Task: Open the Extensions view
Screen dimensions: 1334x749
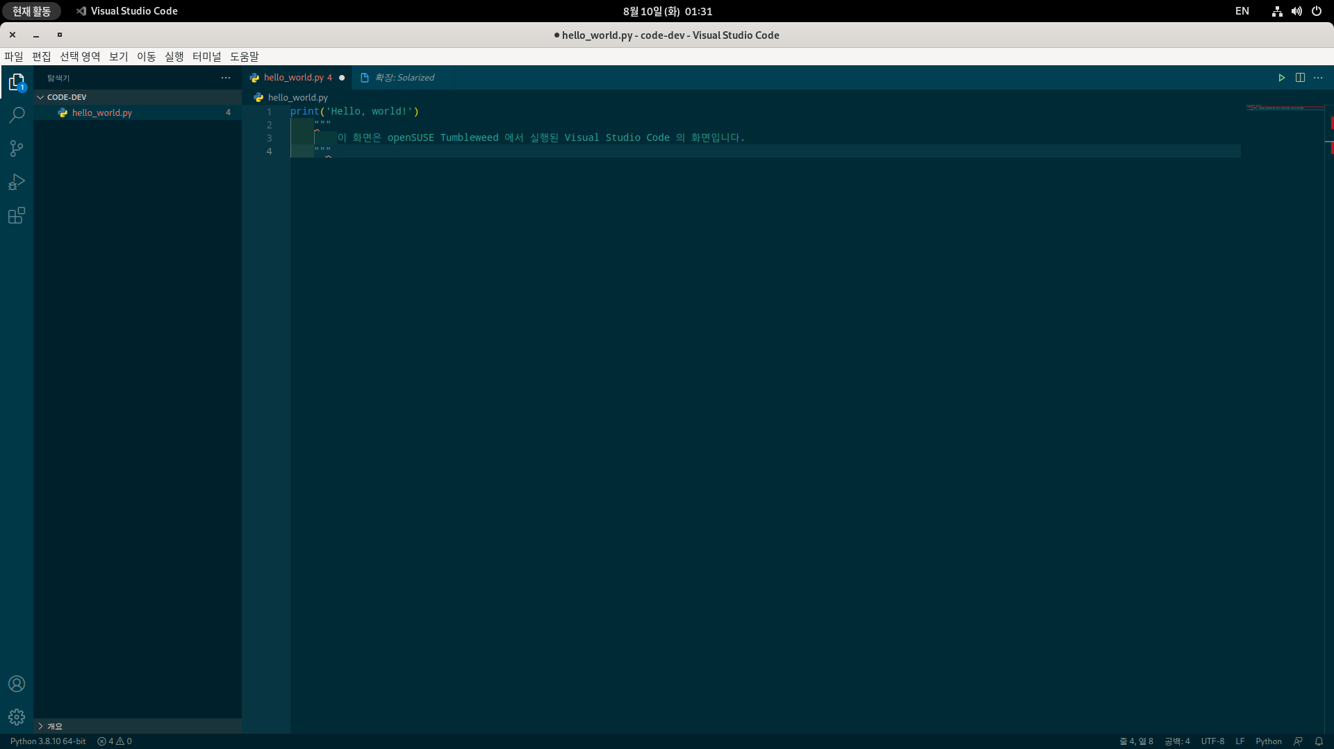Action: [x=17, y=215]
